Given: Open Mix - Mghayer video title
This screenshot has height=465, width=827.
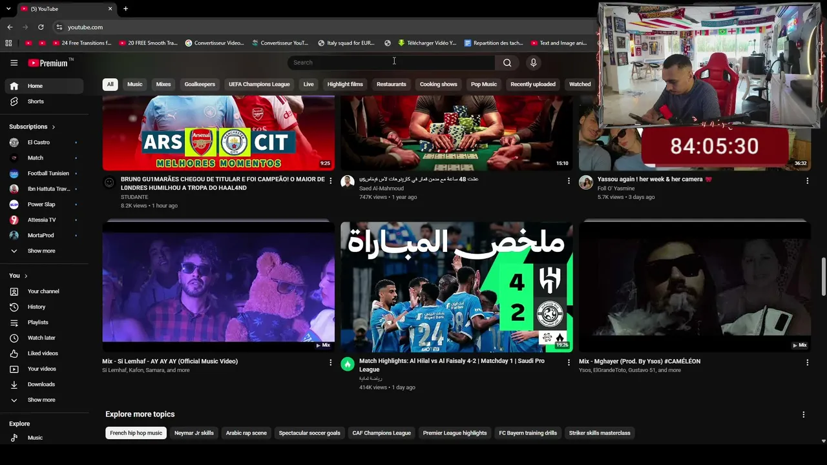Looking at the screenshot, I should [x=640, y=362].
